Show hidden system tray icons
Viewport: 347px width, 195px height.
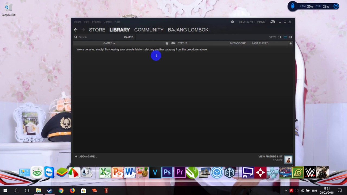click(x=286, y=191)
